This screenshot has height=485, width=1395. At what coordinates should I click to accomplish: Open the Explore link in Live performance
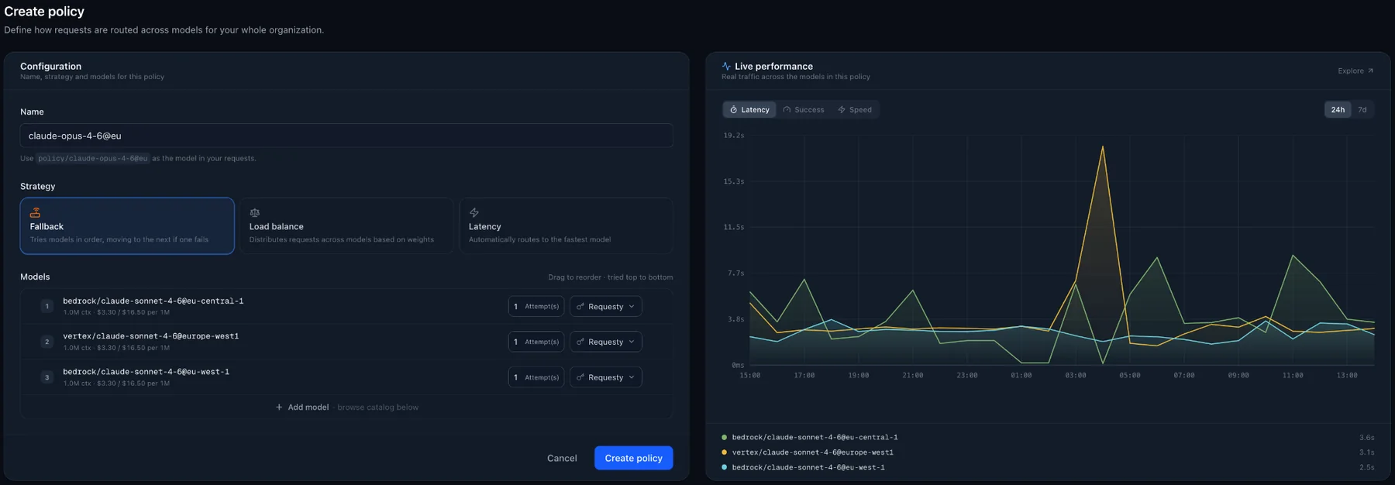click(1355, 71)
